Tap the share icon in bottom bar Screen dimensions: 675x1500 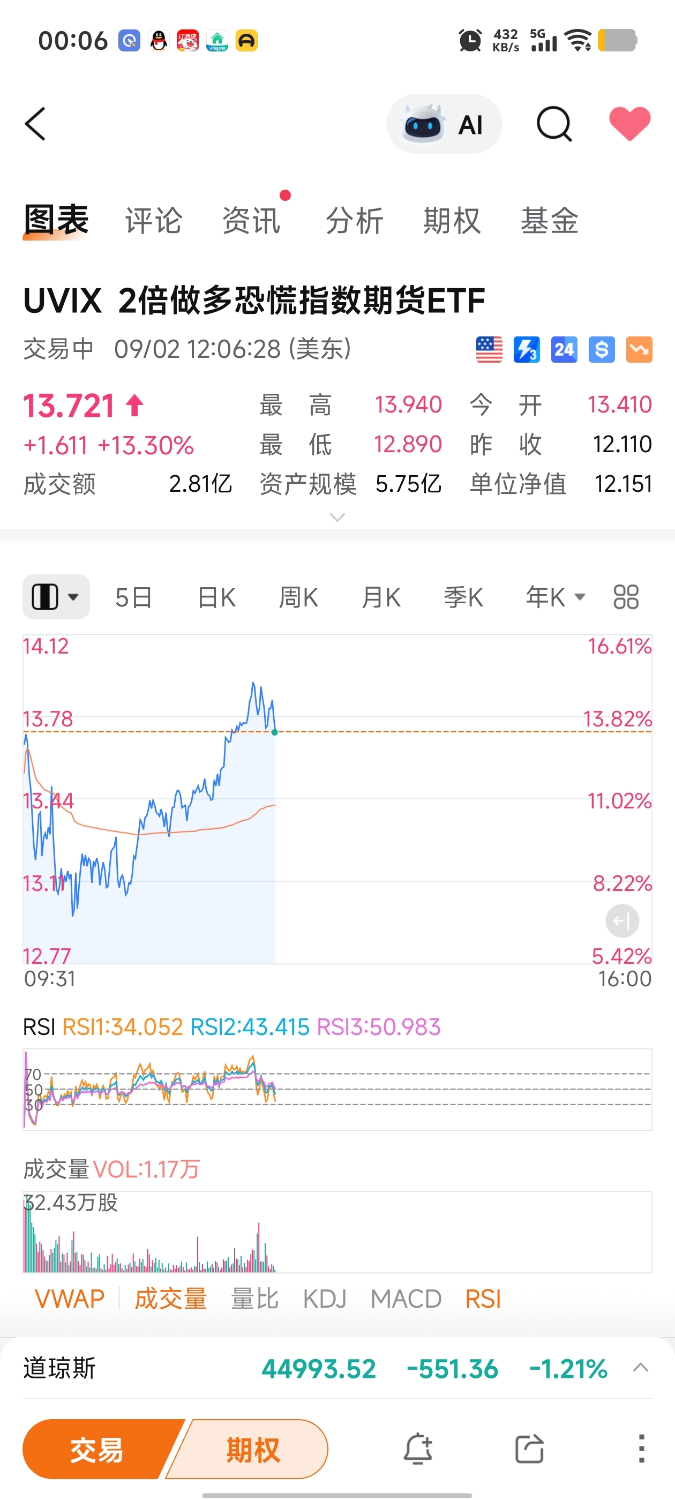click(x=529, y=1449)
